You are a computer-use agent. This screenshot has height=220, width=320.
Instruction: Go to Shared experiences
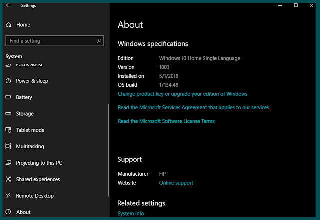[x=38, y=179]
